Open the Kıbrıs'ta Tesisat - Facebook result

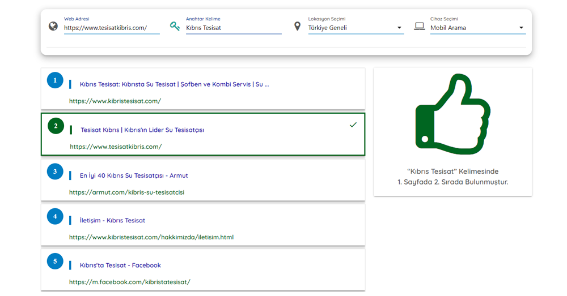pos(120,265)
